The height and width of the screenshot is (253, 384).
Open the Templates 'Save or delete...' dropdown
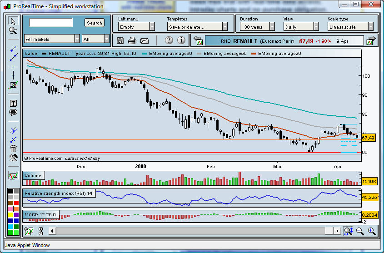coord(197,26)
